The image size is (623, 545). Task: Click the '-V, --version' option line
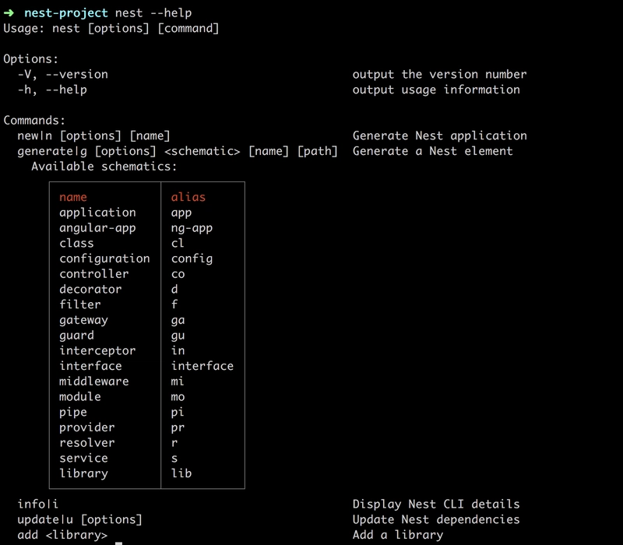63,74
